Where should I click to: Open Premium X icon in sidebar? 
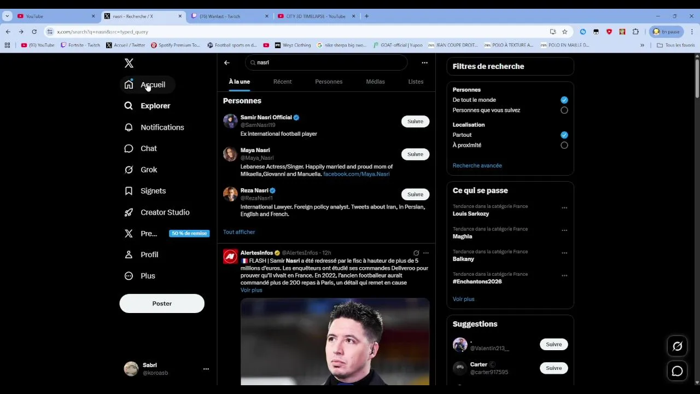[129, 234]
